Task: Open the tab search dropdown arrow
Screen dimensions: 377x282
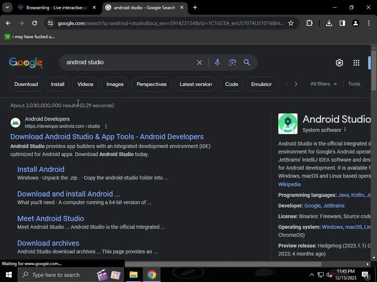Action: [x=7, y=7]
